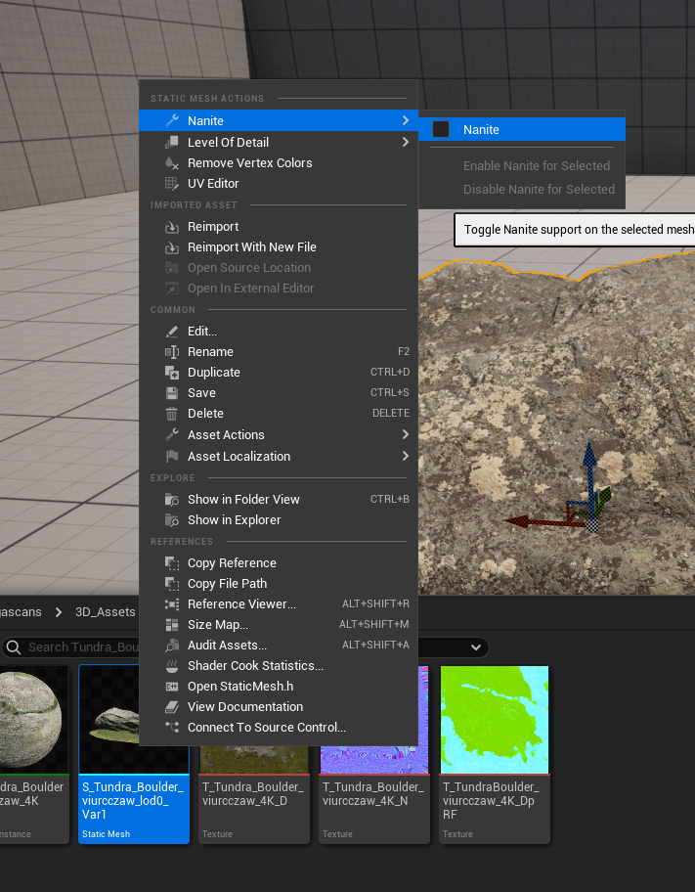
Task: Click the UV Editor grid icon
Action: [x=172, y=183]
